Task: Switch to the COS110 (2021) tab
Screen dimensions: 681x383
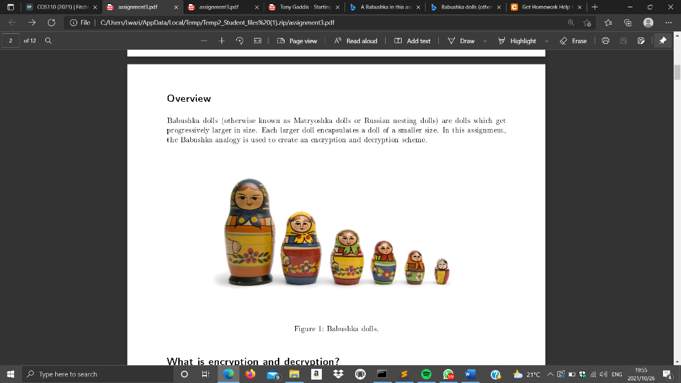Action: (61, 7)
